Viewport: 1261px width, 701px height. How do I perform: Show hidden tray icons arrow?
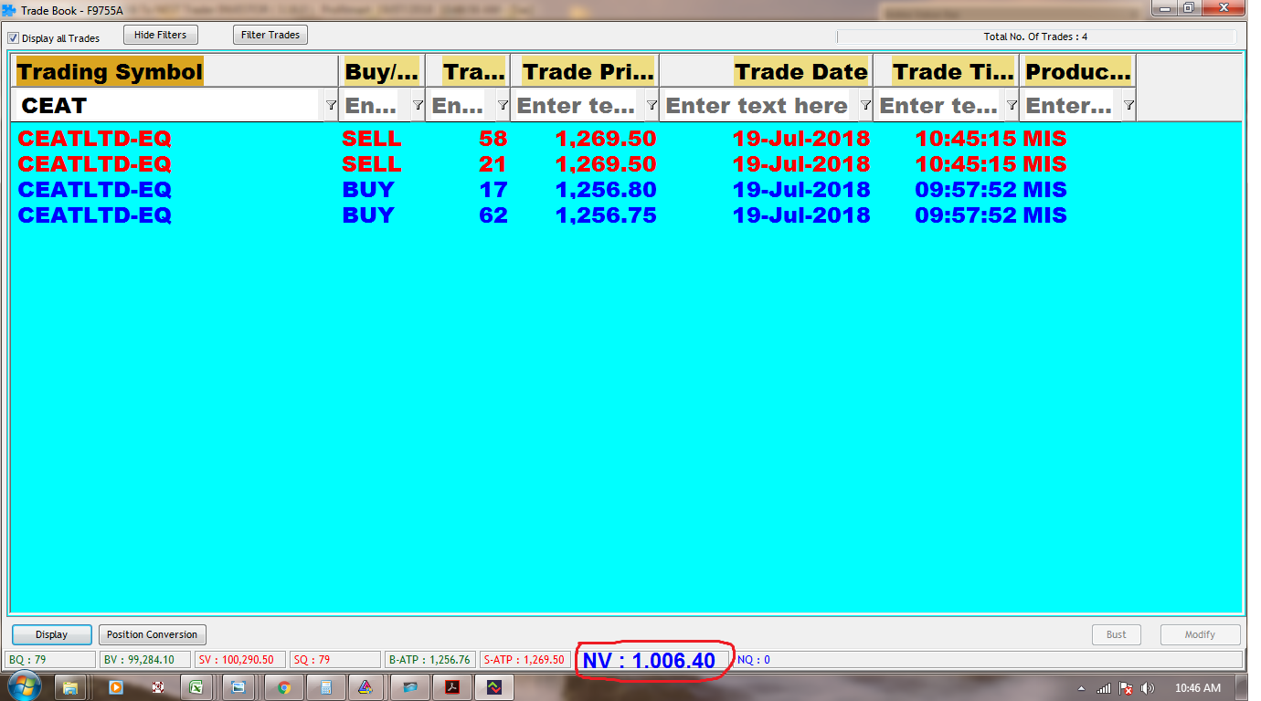coord(1082,688)
